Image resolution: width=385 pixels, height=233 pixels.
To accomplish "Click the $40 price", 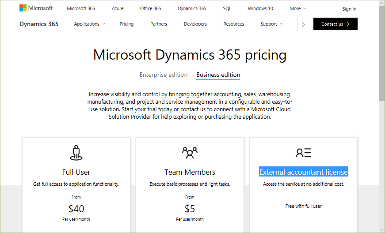I will click(x=76, y=209).
